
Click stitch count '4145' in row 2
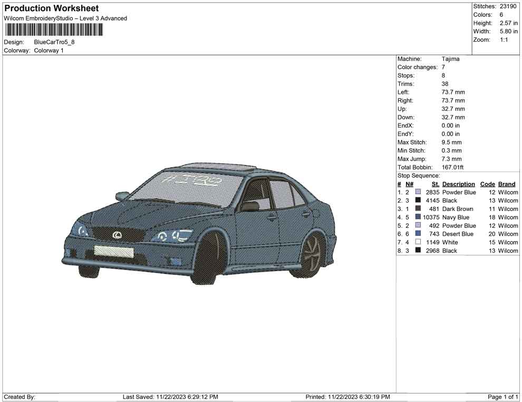point(432,200)
